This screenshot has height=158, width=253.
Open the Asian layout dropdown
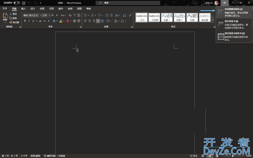pos(117,15)
